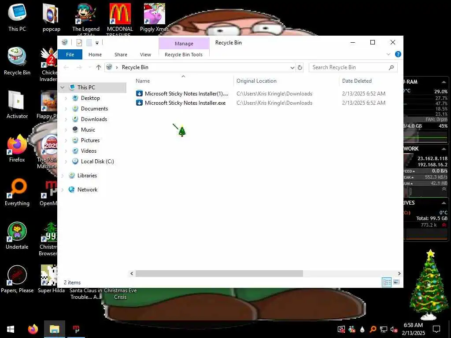Collapse the ribbon with chevron

388,54
